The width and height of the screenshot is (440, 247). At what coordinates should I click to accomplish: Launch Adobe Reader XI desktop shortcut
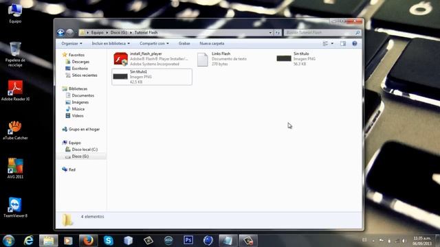click(15, 91)
